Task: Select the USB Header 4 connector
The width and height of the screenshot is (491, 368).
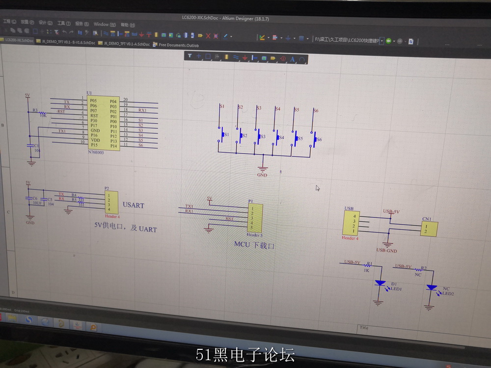Action: point(351,223)
